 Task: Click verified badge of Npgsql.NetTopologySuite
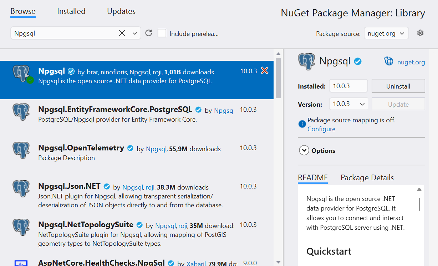(x=140, y=225)
